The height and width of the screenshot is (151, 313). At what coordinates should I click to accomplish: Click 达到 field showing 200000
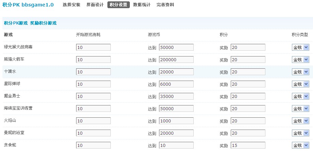click(176, 60)
